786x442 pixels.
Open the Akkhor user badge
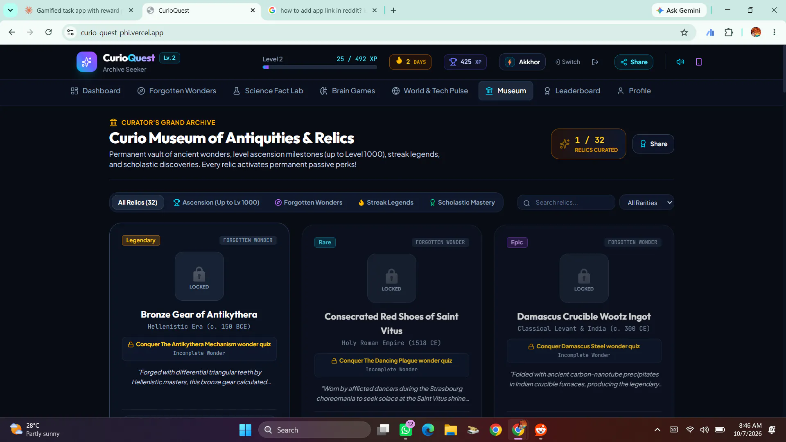click(x=522, y=62)
